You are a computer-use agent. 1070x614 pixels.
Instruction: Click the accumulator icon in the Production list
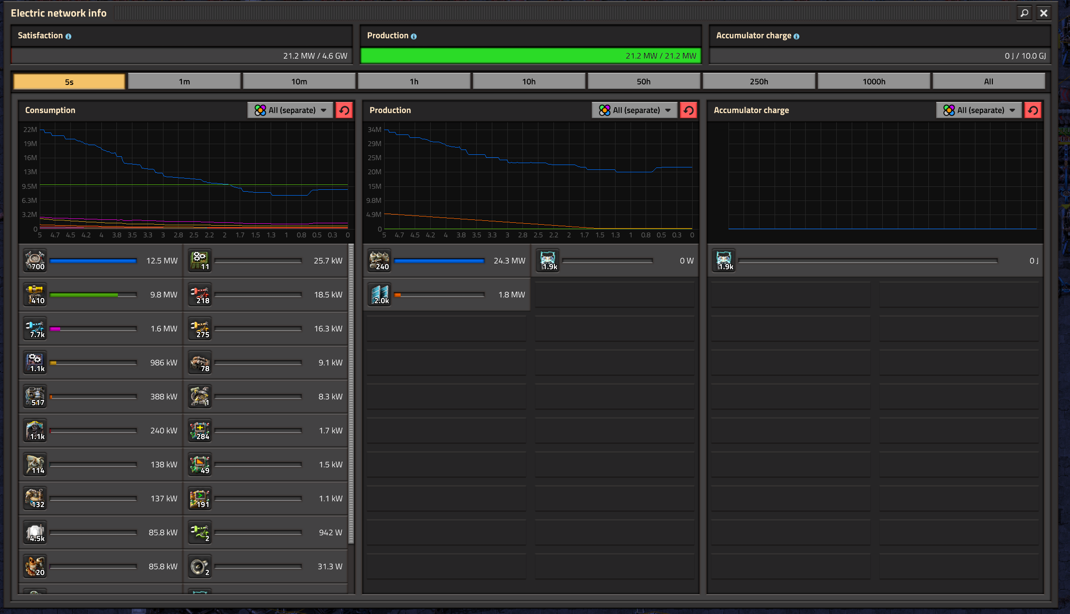(x=548, y=261)
